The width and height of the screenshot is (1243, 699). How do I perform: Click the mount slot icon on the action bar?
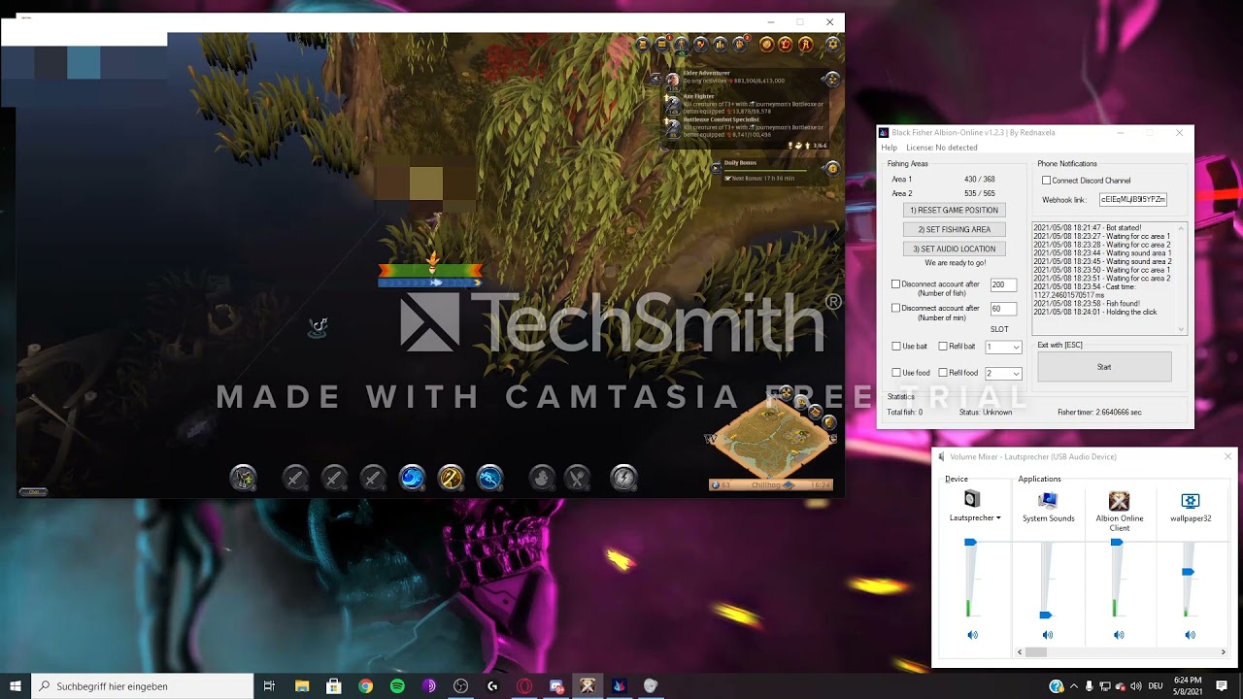(243, 477)
